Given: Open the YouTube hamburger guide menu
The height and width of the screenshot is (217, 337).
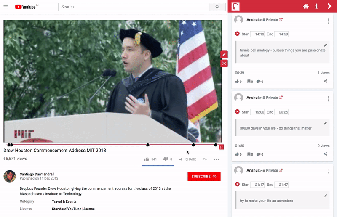Looking at the screenshot, I should click(x=6, y=7).
